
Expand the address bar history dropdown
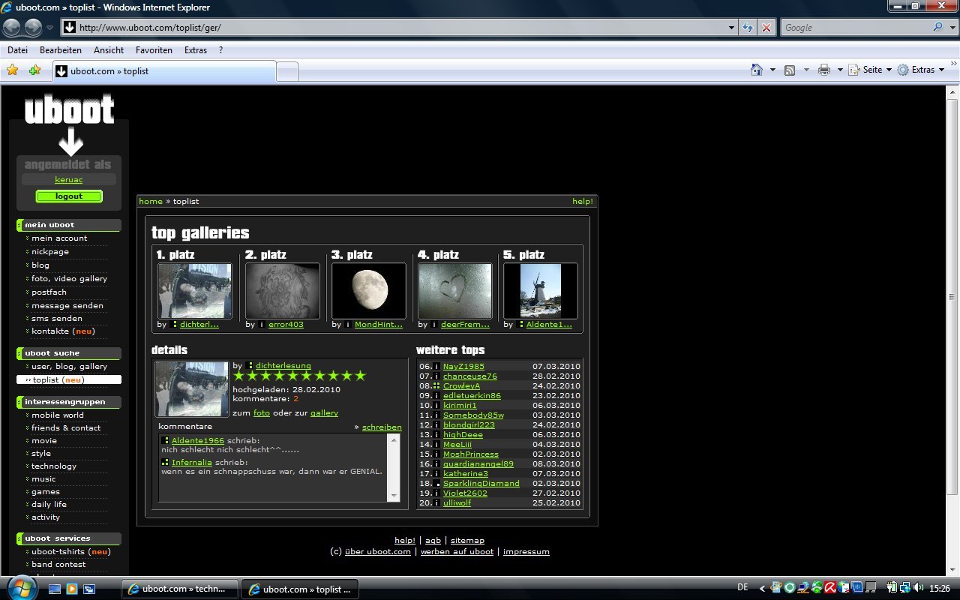pos(732,28)
